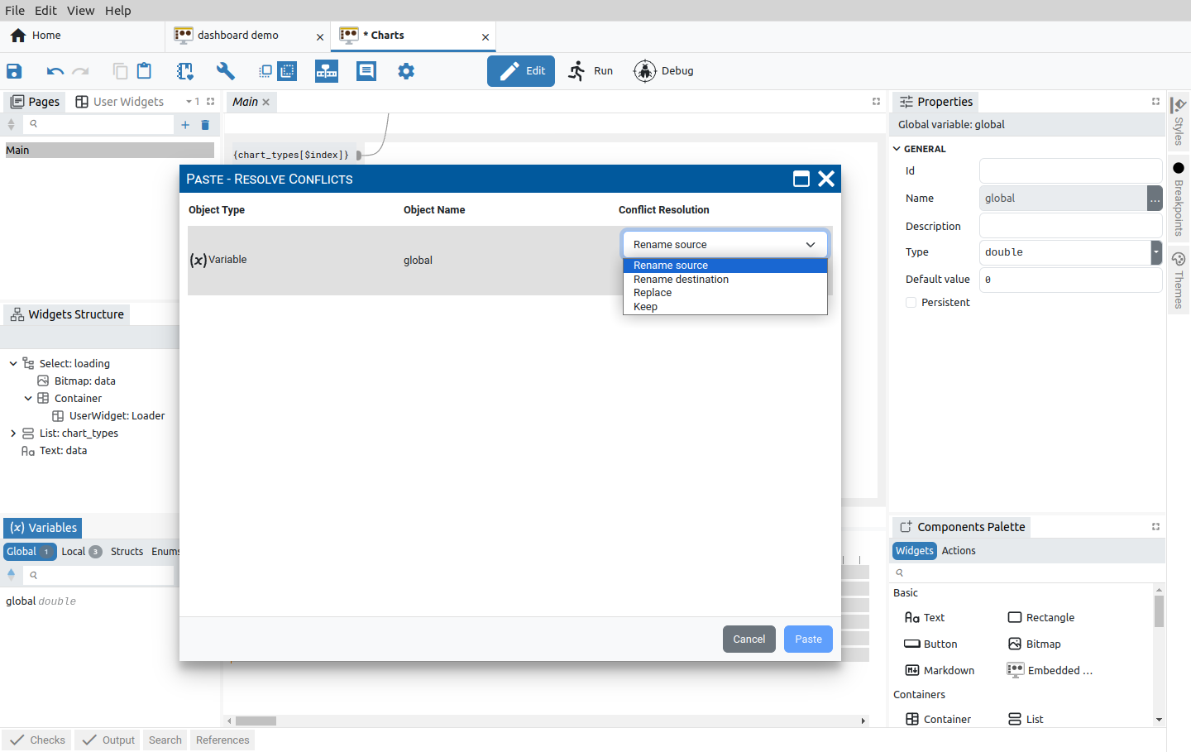The width and height of the screenshot is (1191, 752).
Task: Open the View menu
Action: point(80,11)
